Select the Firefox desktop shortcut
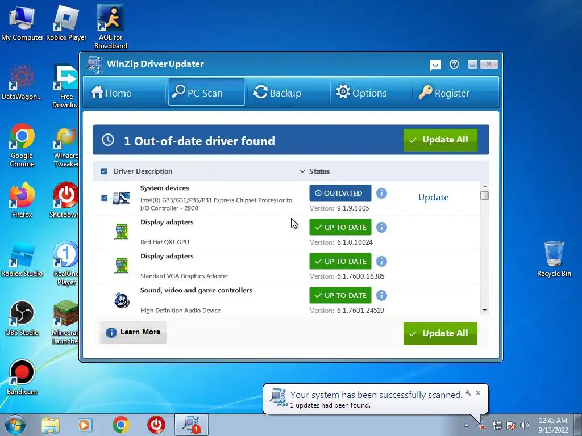This screenshot has height=436, width=582. (x=22, y=199)
